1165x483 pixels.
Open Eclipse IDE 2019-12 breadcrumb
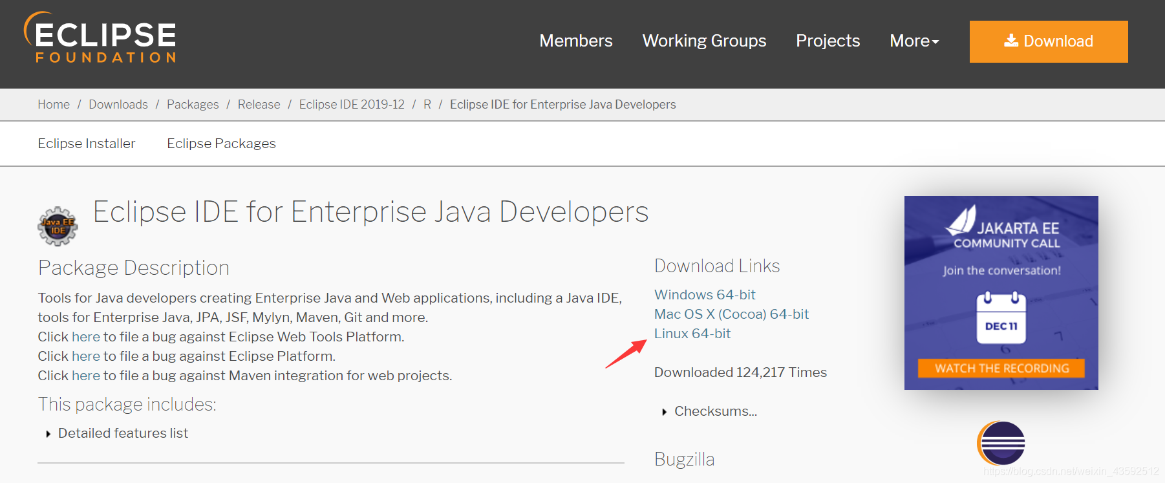pos(352,105)
